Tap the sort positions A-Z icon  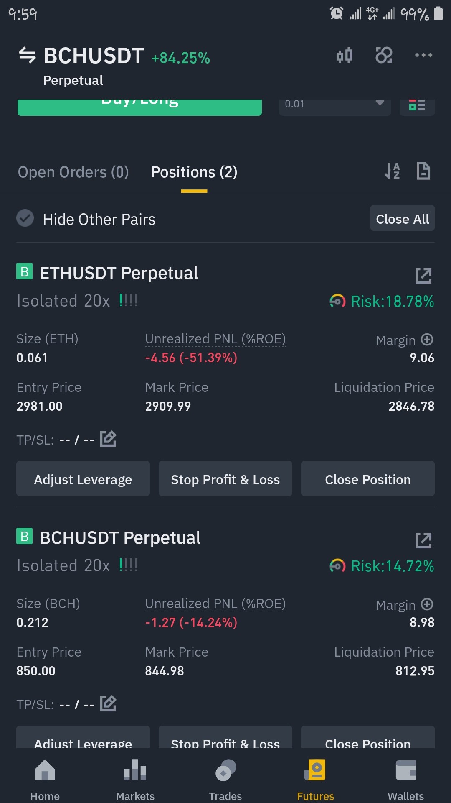tap(392, 171)
